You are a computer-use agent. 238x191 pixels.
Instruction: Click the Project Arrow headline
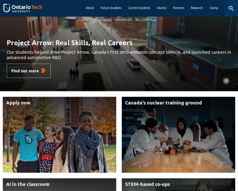(x=69, y=43)
